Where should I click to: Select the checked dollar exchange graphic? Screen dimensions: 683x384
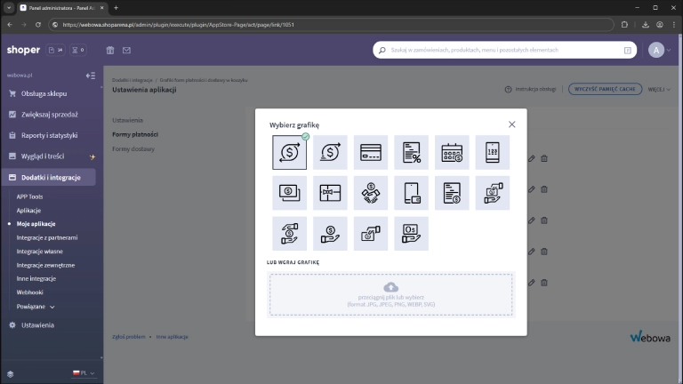pyautogui.click(x=289, y=152)
